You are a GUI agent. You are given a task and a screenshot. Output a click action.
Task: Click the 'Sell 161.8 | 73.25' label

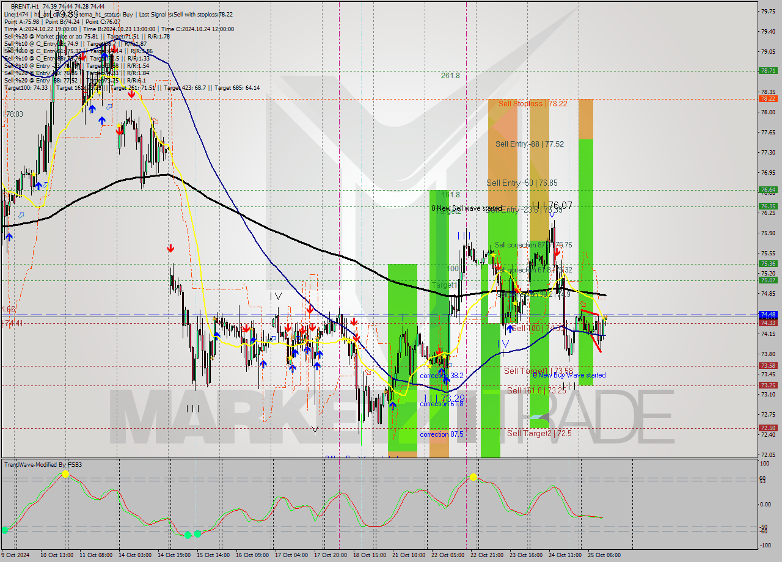coord(536,390)
